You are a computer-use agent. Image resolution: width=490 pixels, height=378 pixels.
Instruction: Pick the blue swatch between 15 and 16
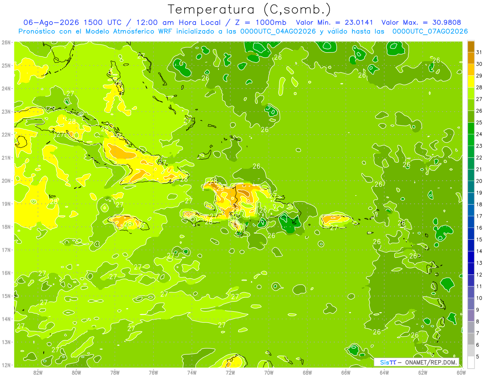pyautogui.click(x=471, y=233)
